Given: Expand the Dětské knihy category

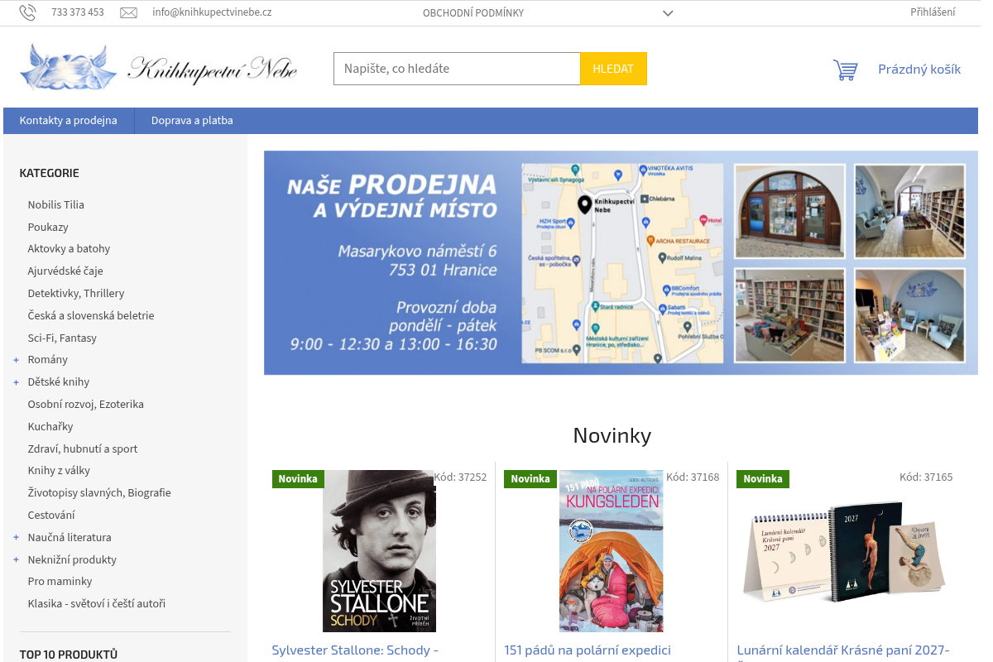Looking at the screenshot, I should point(16,382).
